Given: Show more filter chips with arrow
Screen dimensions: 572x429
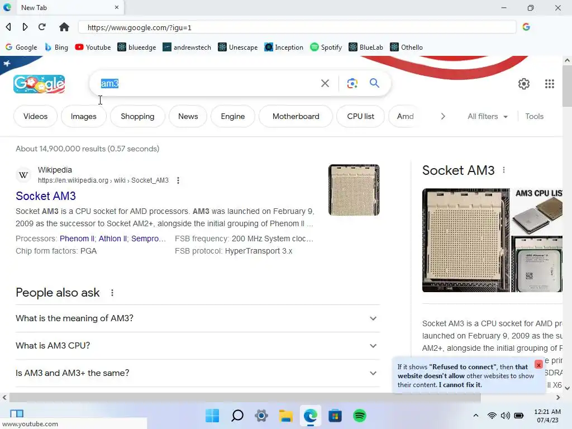Looking at the screenshot, I should [443, 116].
